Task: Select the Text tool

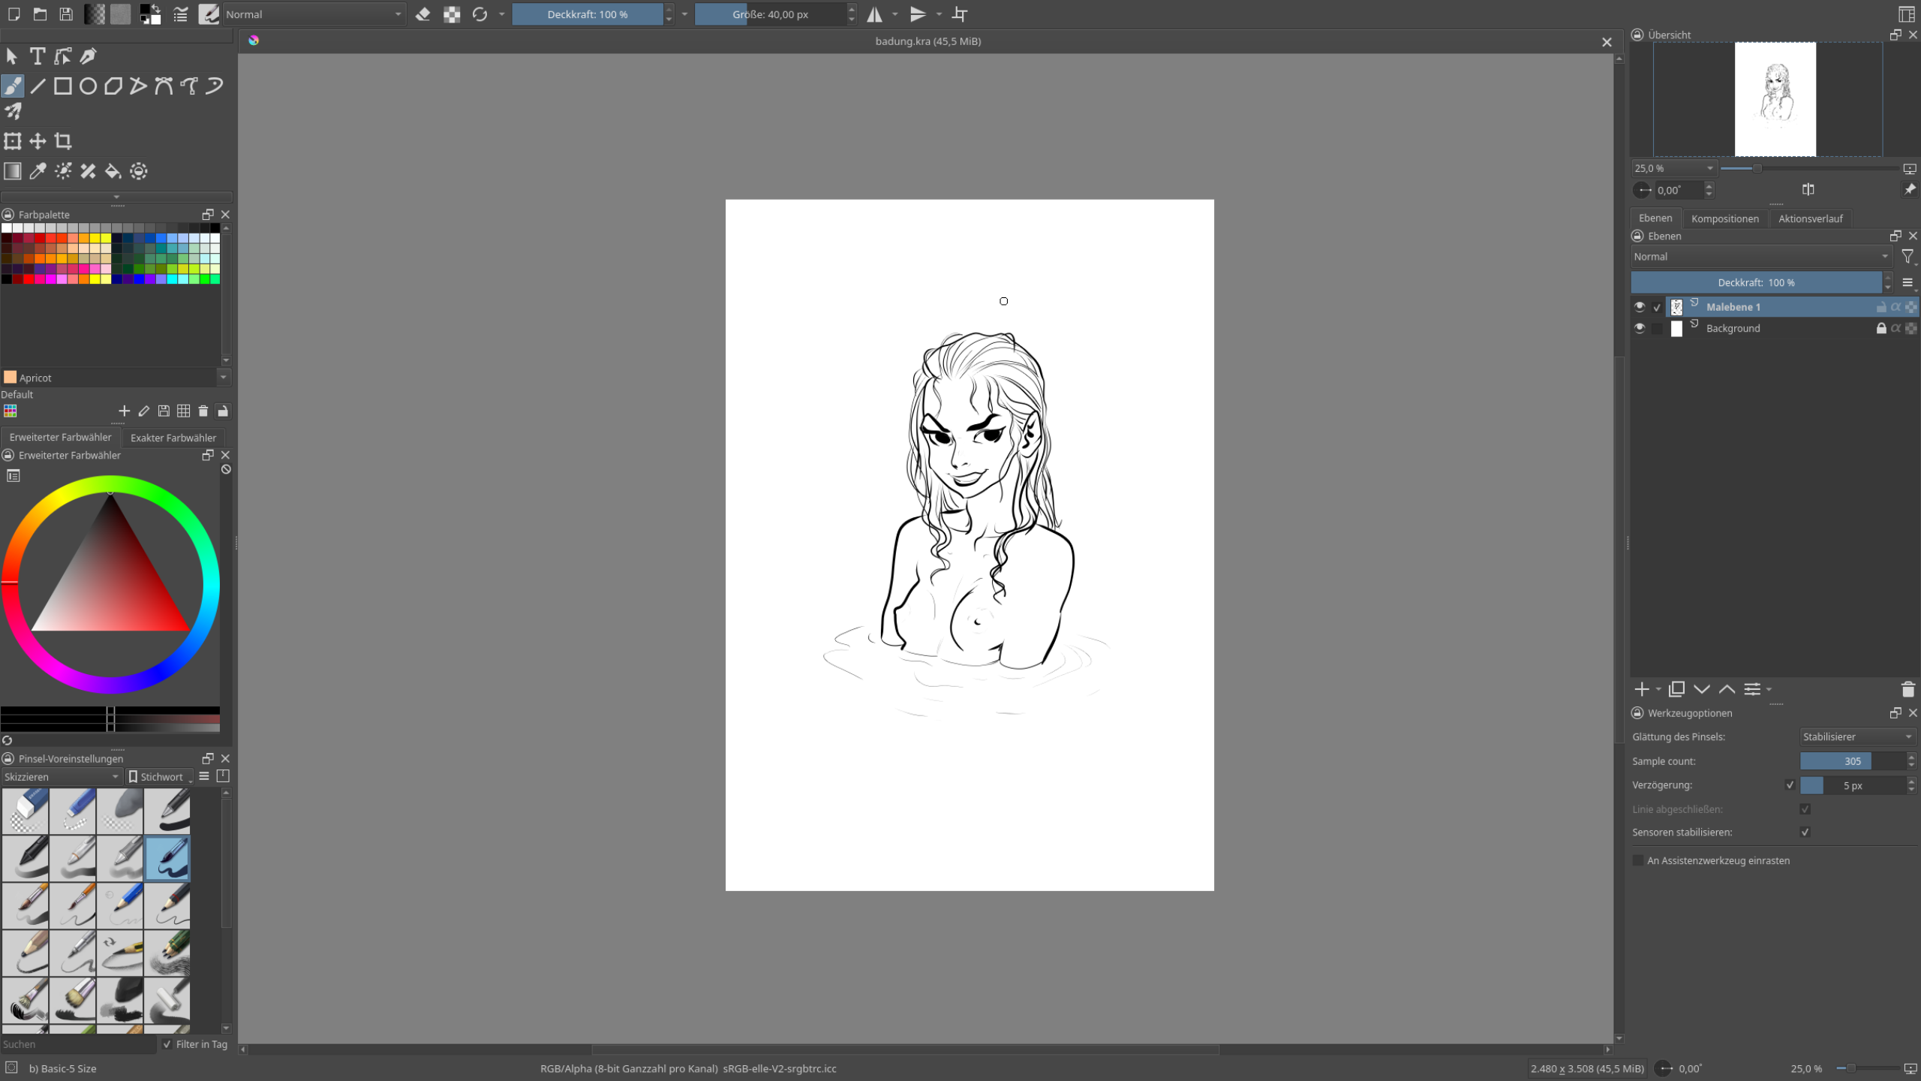Action: tap(38, 56)
